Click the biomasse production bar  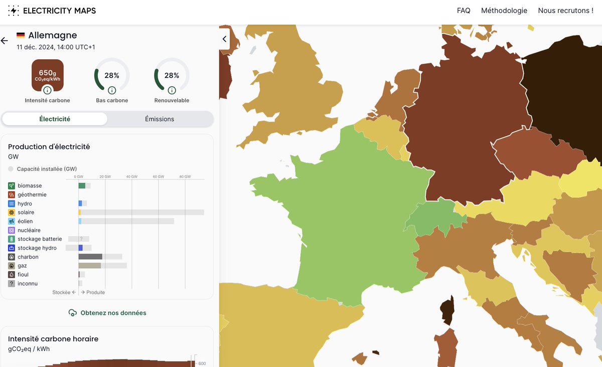click(82, 186)
